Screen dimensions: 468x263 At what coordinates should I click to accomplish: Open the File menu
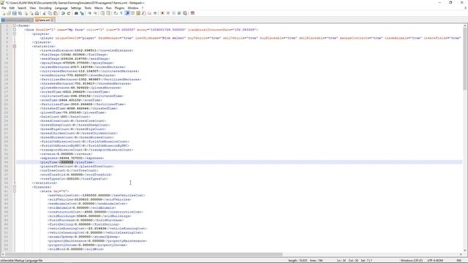(4, 8)
